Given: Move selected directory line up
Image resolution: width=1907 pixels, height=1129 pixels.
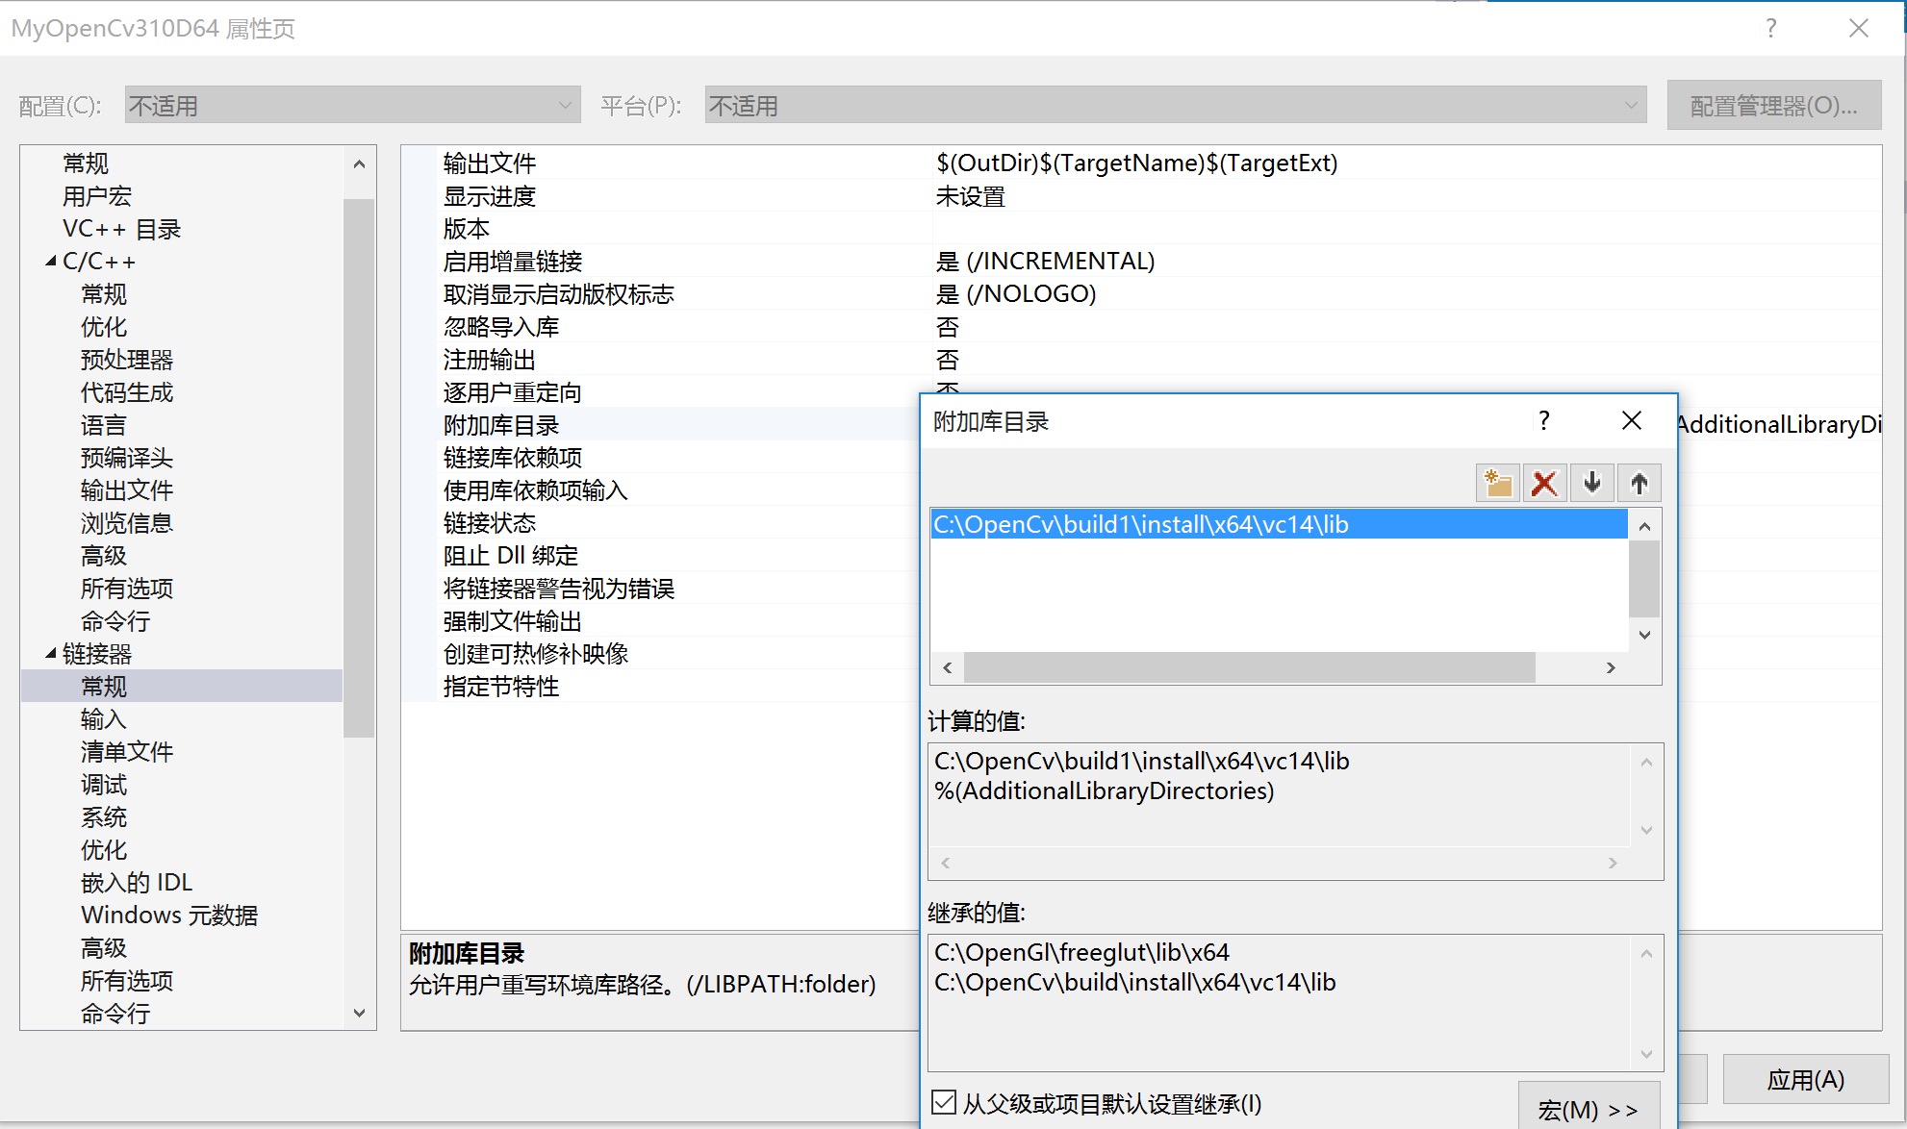Looking at the screenshot, I should [1640, 483].
